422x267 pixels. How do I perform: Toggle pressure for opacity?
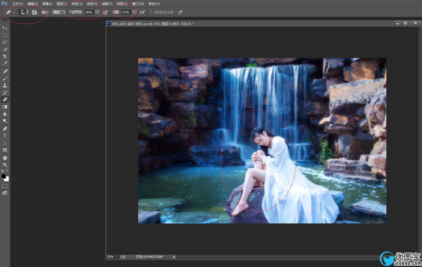105,12
